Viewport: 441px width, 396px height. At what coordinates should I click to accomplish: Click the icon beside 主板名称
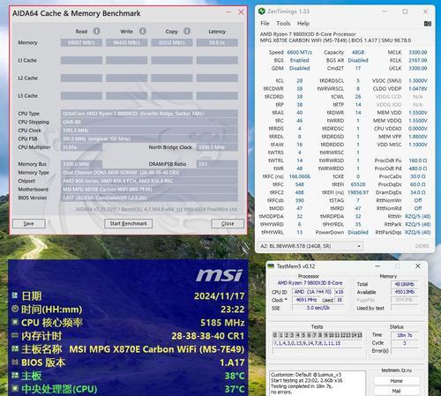15,348
